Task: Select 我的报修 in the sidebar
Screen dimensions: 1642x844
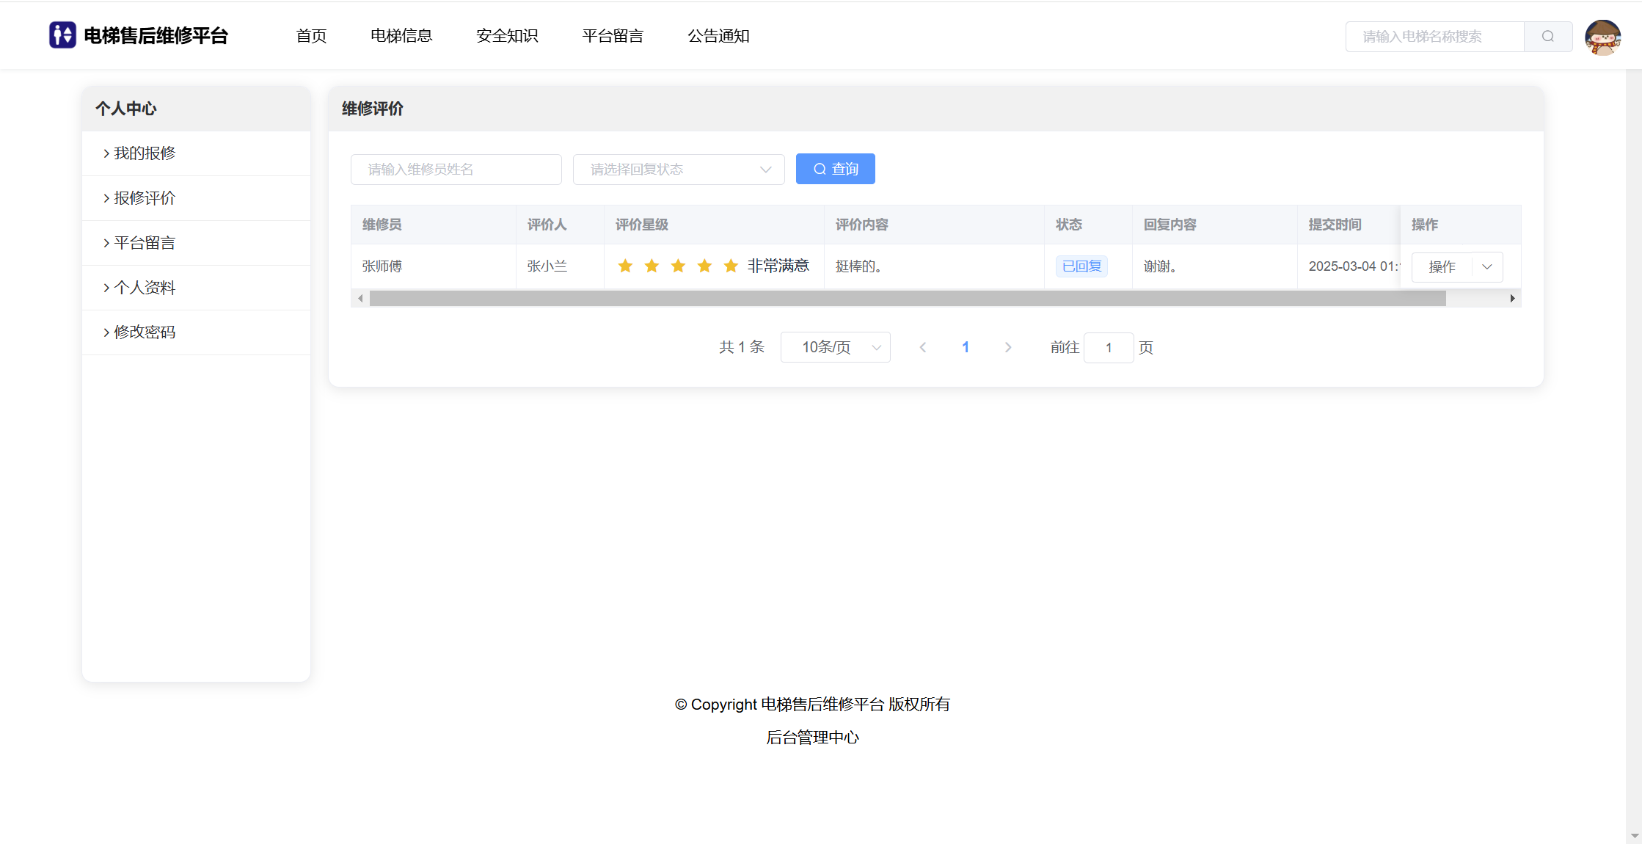Action: click(145, 153)
